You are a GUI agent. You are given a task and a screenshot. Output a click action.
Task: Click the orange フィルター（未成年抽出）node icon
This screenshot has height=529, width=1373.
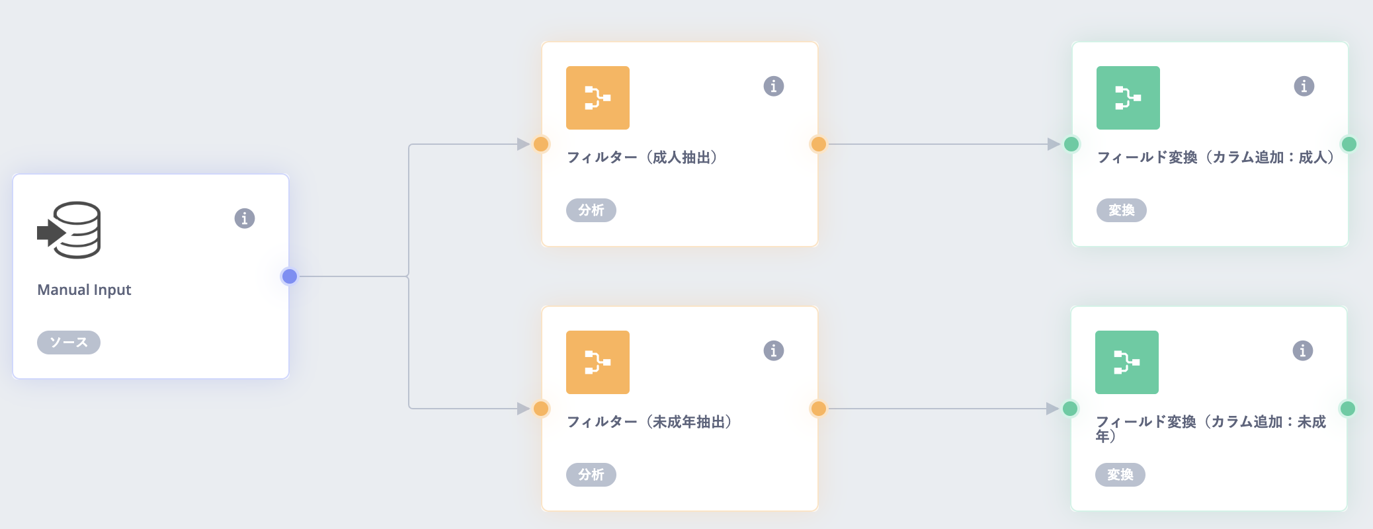(597, 362)
